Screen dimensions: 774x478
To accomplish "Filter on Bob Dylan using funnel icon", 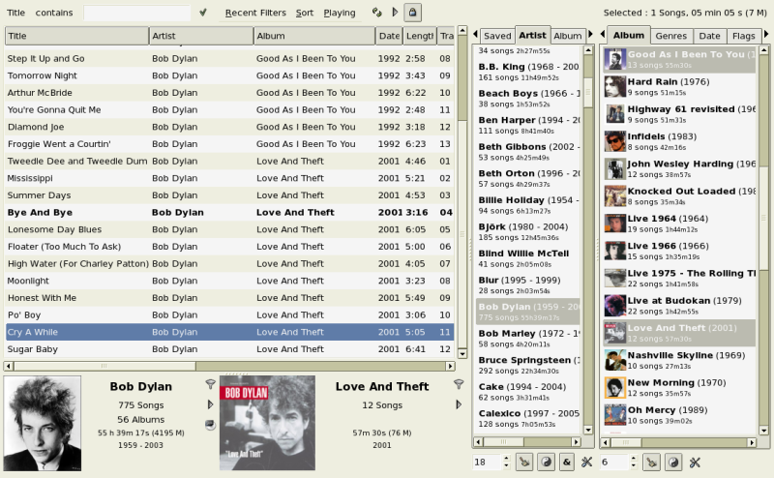I will pyautogui.click(x=210, y=384).
